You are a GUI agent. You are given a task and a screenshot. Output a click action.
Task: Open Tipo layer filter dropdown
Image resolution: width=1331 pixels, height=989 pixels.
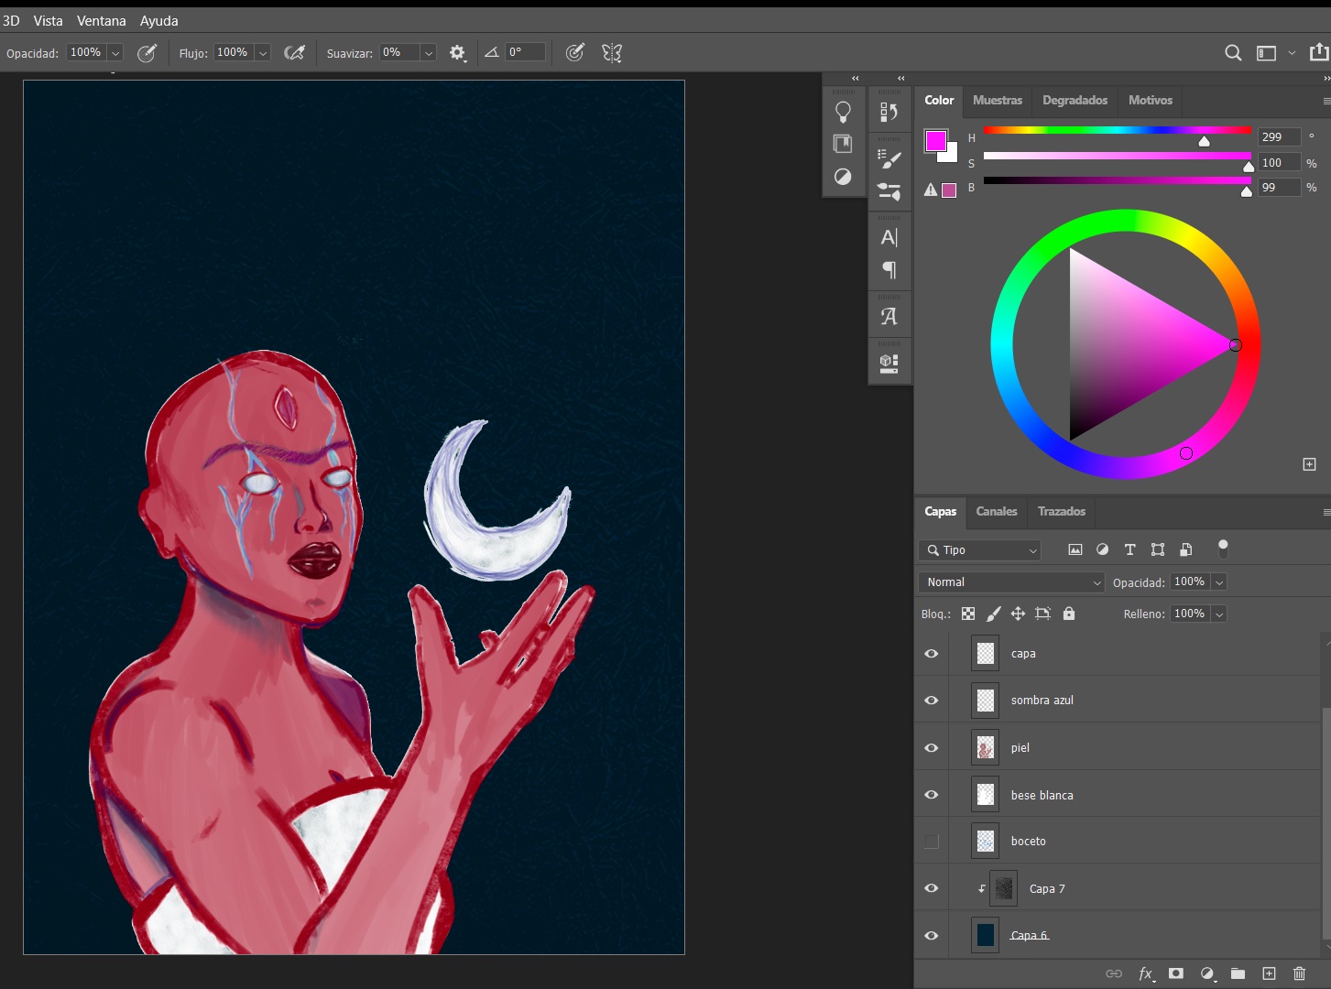(x=980, y=550)
